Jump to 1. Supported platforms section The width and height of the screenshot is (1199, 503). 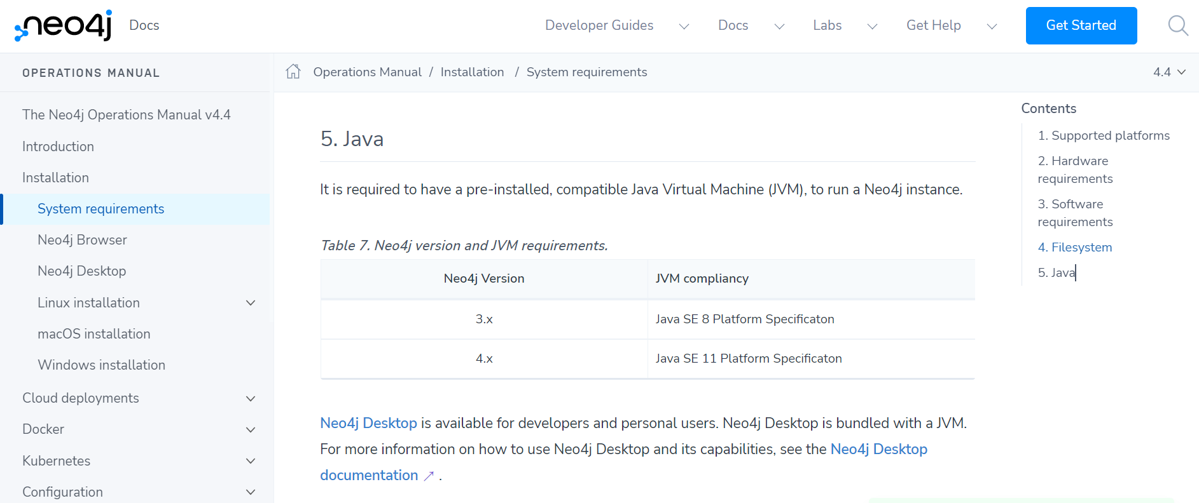tap(1103, 135)
